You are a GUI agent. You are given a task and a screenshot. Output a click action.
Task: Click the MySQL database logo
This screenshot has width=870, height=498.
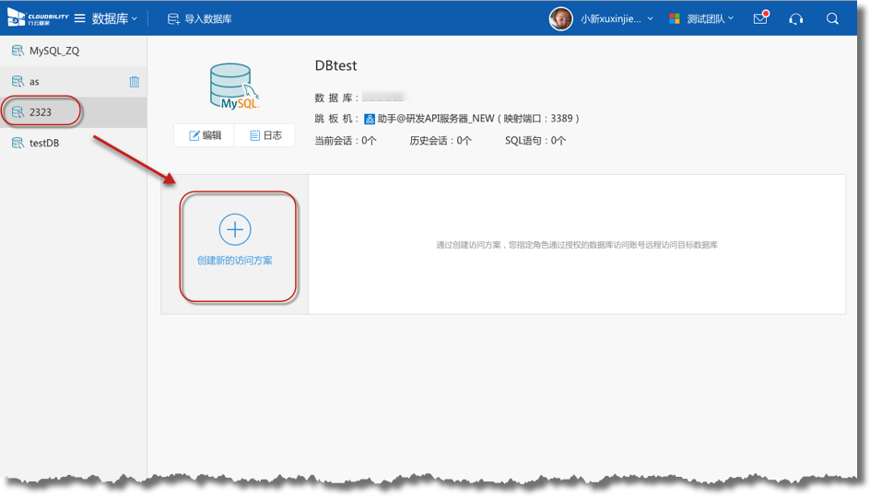(x=234, y=87)
